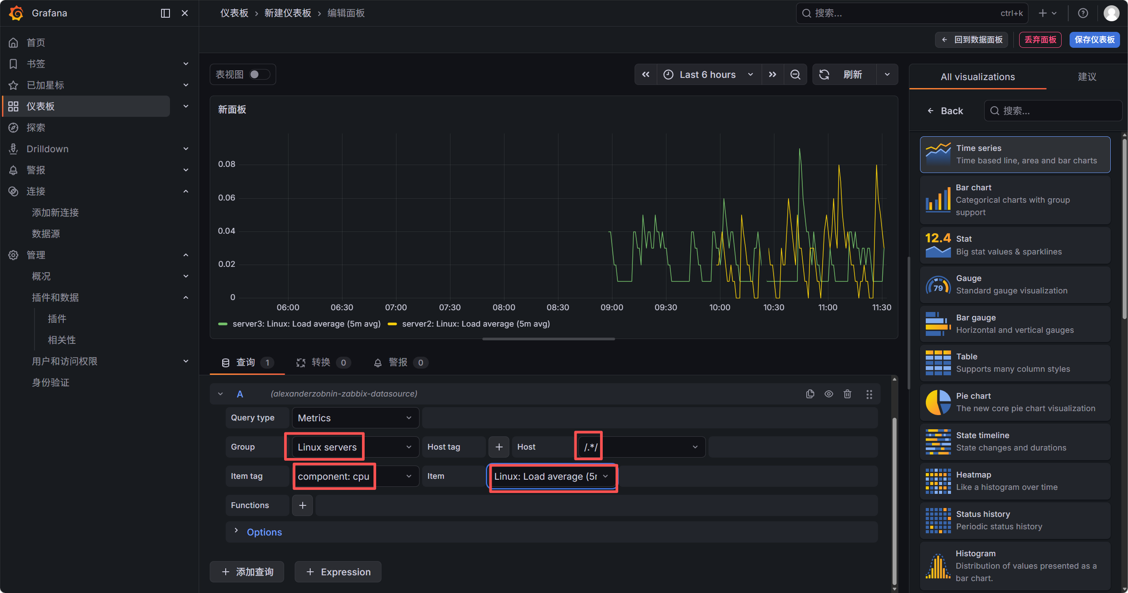Switch to the 建议 tab

[1087, 77]
